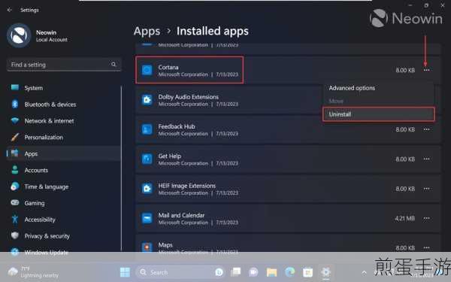Click the Apps breadcrumb link
The width and height of the screenshot is (451, 282).
coord(147,31)
